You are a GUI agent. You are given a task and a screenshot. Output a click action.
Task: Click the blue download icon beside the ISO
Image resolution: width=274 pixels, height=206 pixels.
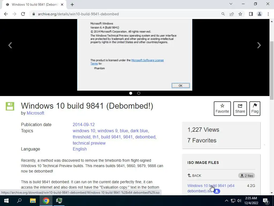[217, 191]
